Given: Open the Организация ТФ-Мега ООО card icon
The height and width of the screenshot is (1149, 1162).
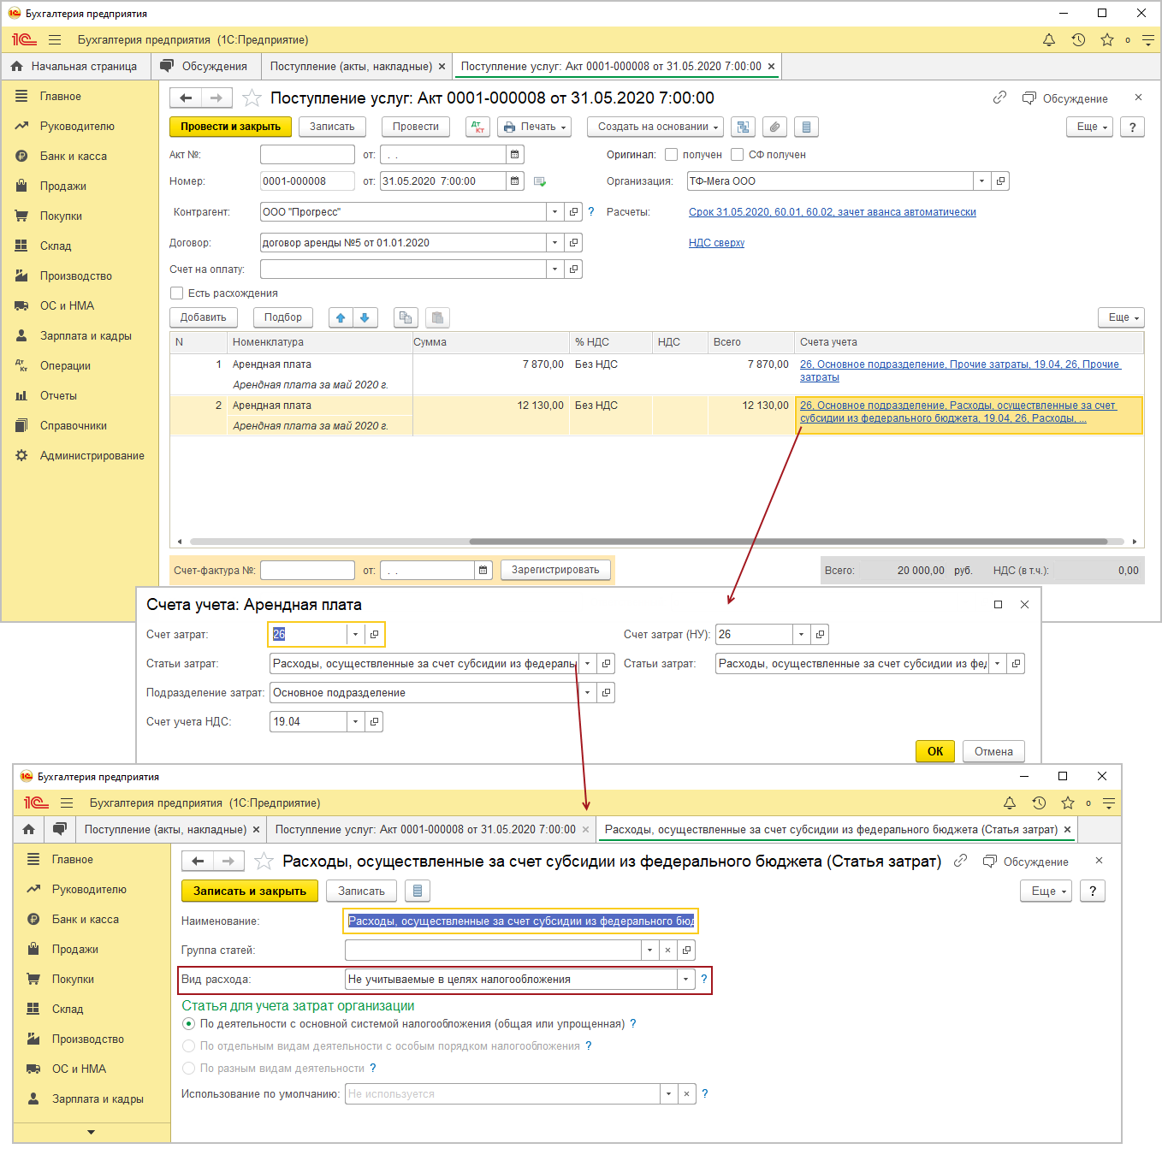Looking at the screenshot, I should (1000, 181).
